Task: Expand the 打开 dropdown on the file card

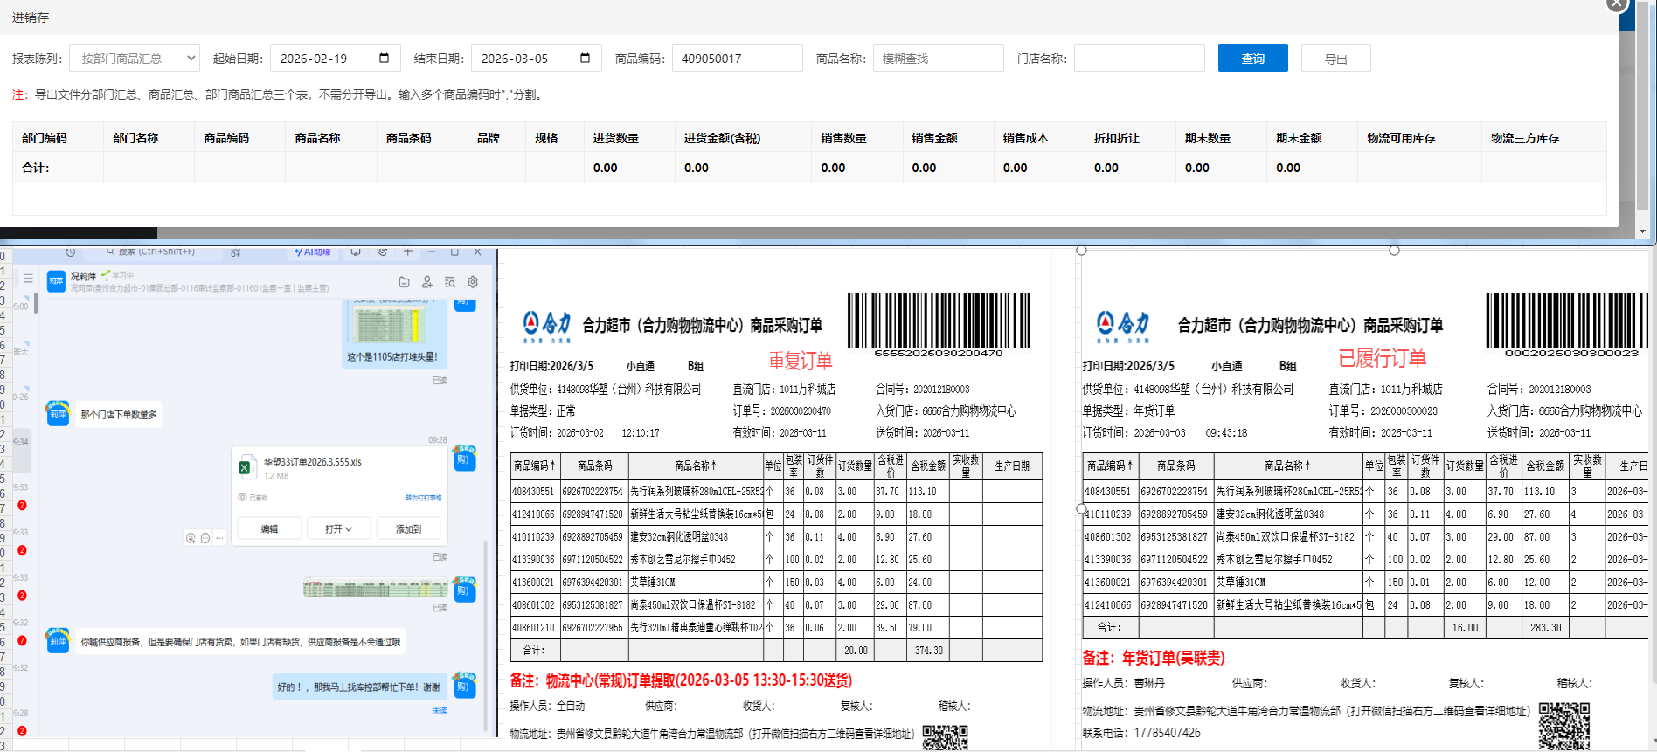Action: pyautogui.click(x=338, y=529)
